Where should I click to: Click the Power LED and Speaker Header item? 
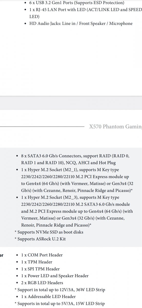(x=55, y=276)
